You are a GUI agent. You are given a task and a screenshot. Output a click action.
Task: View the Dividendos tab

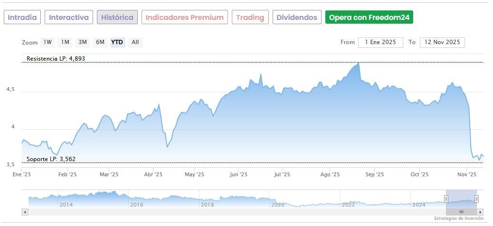297,18
